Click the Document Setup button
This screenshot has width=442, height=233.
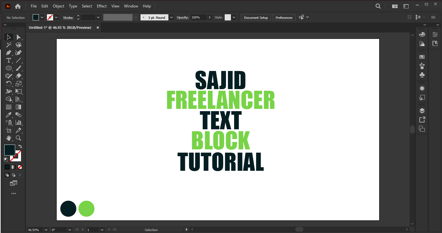point(256,17)
